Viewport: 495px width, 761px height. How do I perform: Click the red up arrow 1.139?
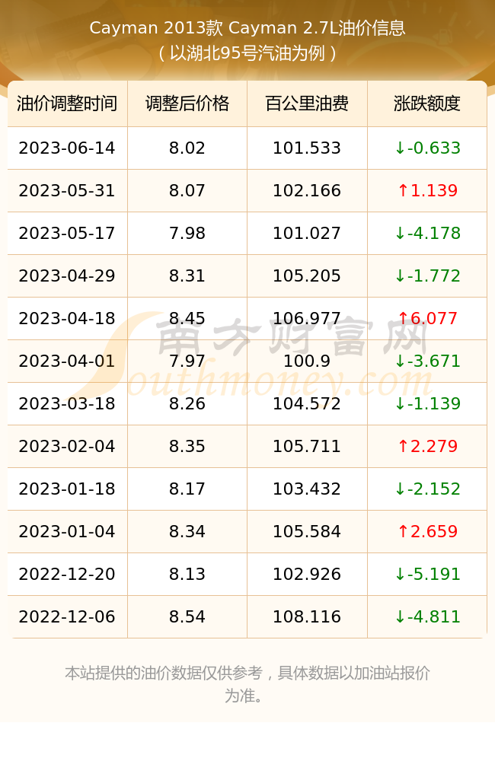[427, 191]
